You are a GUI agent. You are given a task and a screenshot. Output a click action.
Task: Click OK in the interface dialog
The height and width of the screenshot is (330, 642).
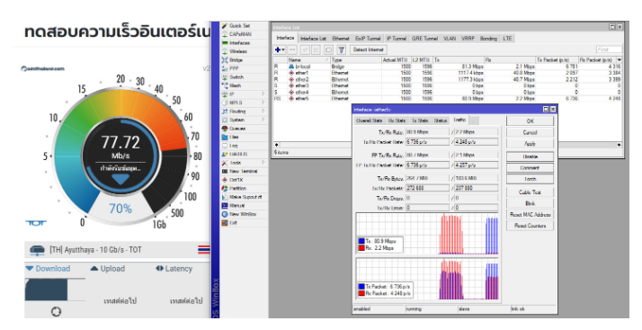[x=530, y=121]
